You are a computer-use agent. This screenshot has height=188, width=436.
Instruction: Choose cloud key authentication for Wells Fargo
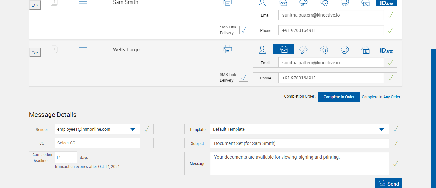click(303, 50)
